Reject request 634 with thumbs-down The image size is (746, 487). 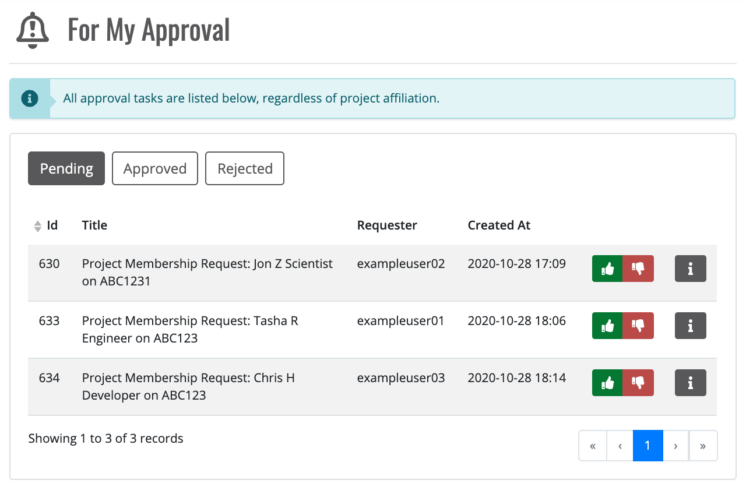tap(638, 383)
